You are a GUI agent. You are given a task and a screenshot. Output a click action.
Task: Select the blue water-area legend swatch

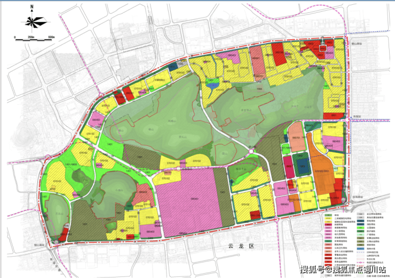361,249
